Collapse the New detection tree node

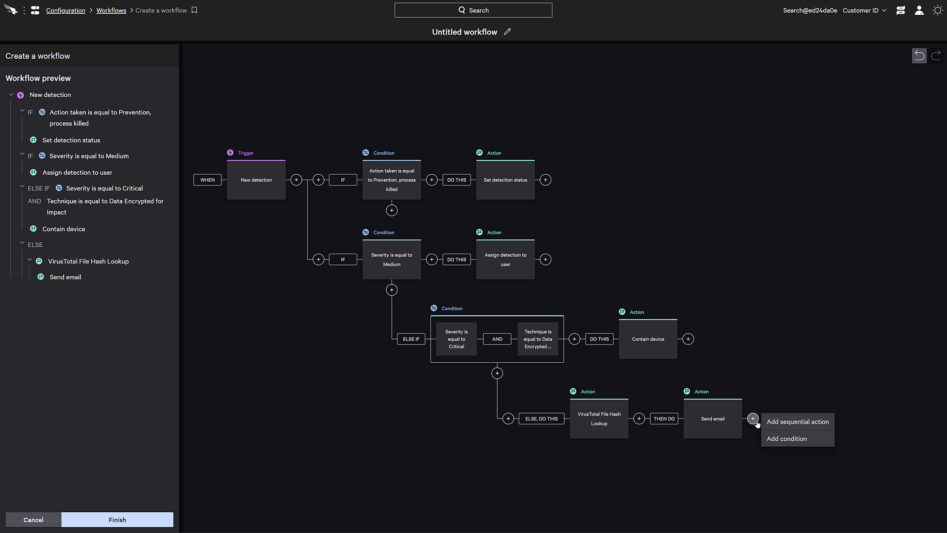click(11, 94)
